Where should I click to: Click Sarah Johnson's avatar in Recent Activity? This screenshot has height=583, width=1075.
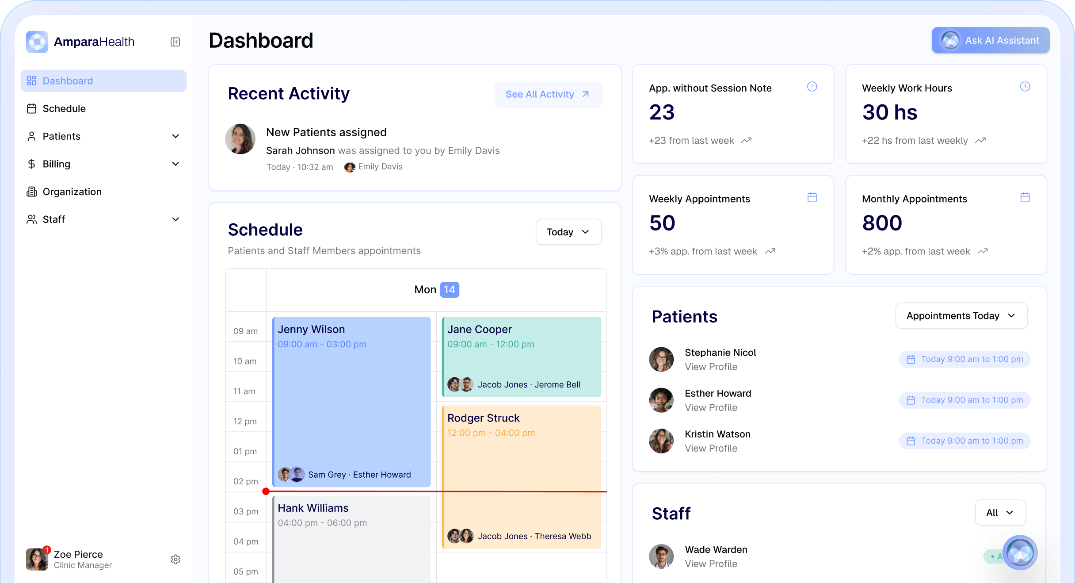pos(240,139)
